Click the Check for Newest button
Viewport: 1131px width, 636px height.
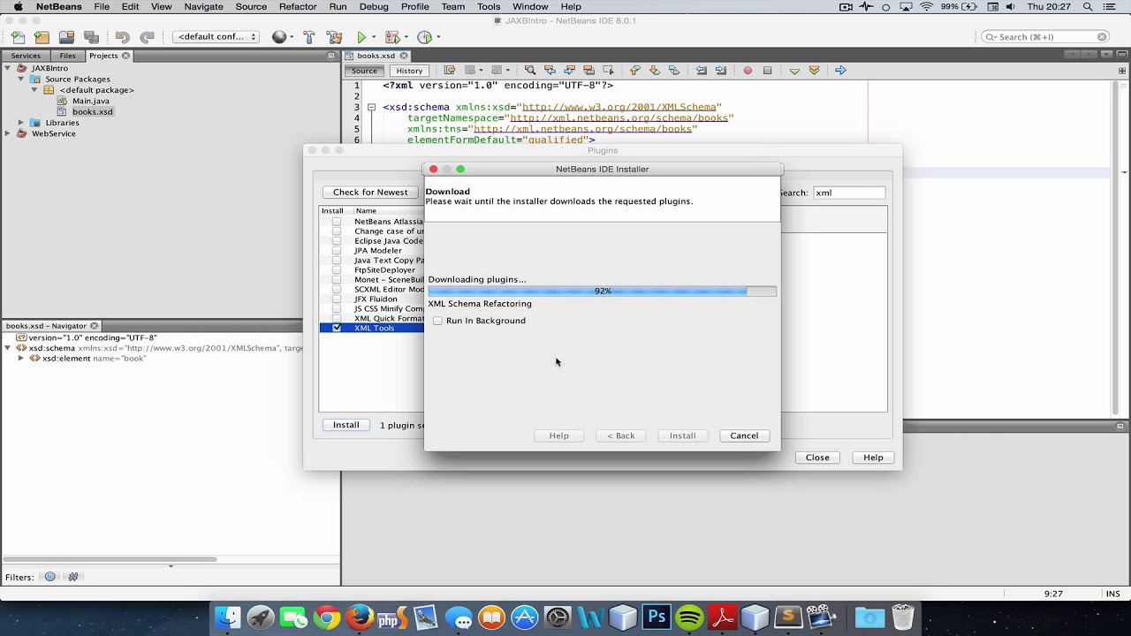(370, 192)
